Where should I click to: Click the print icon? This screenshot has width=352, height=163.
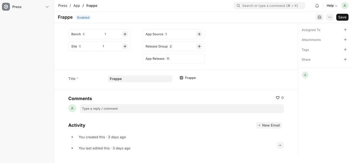click(x=319, y=17)
